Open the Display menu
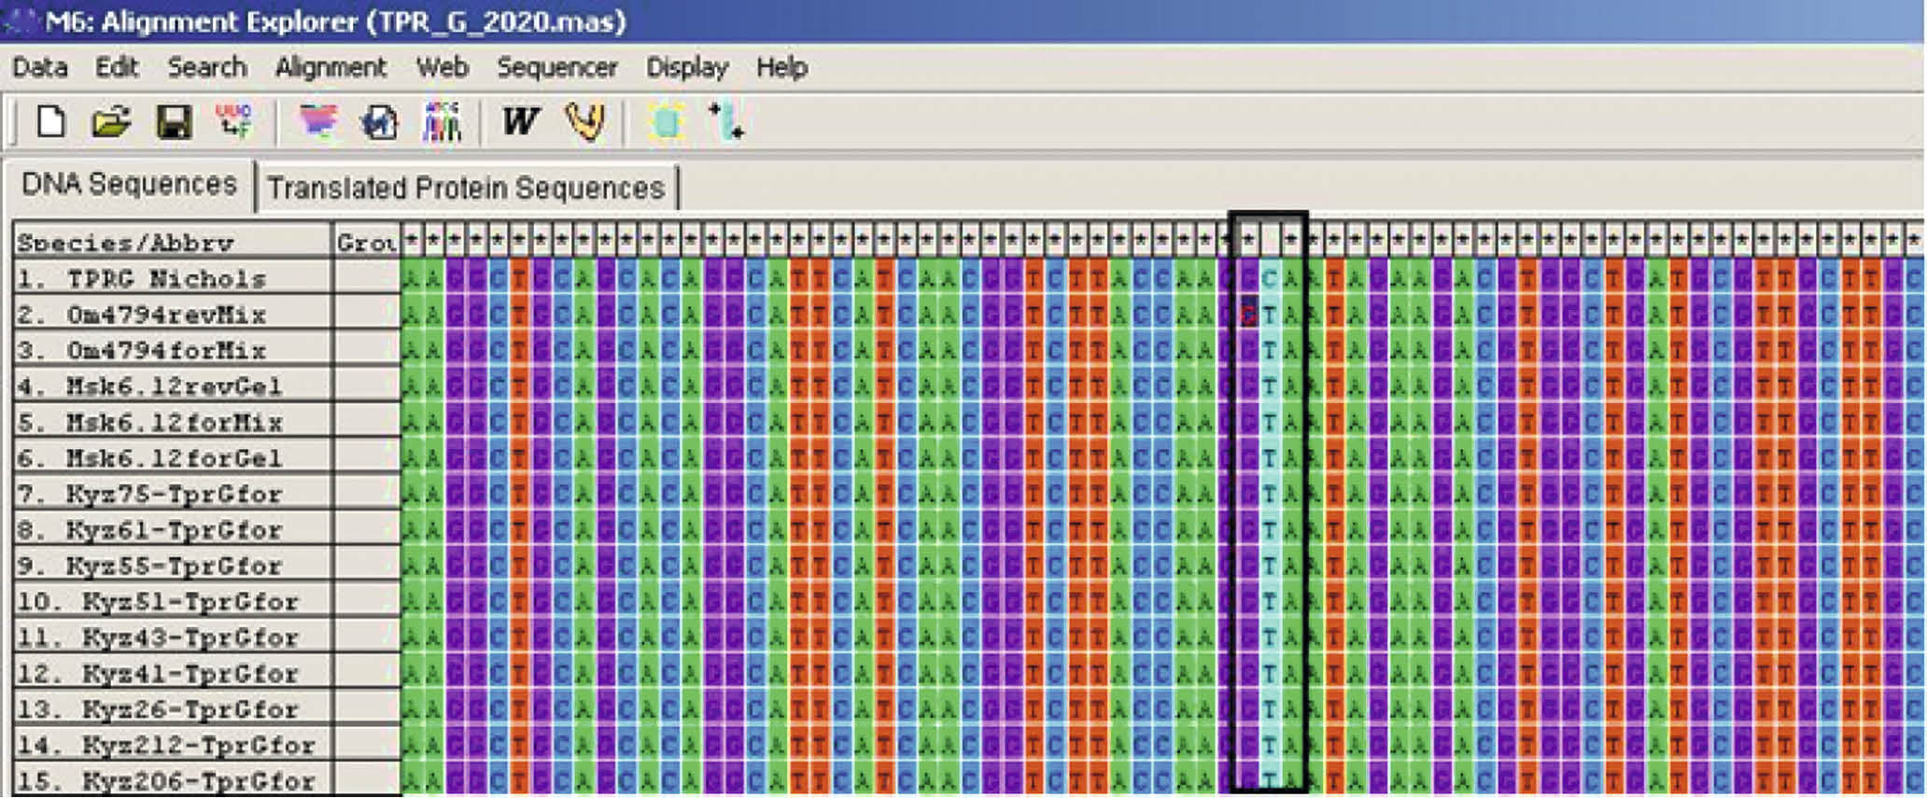Viewport: 1927px width, 798px height. [686, 67]
